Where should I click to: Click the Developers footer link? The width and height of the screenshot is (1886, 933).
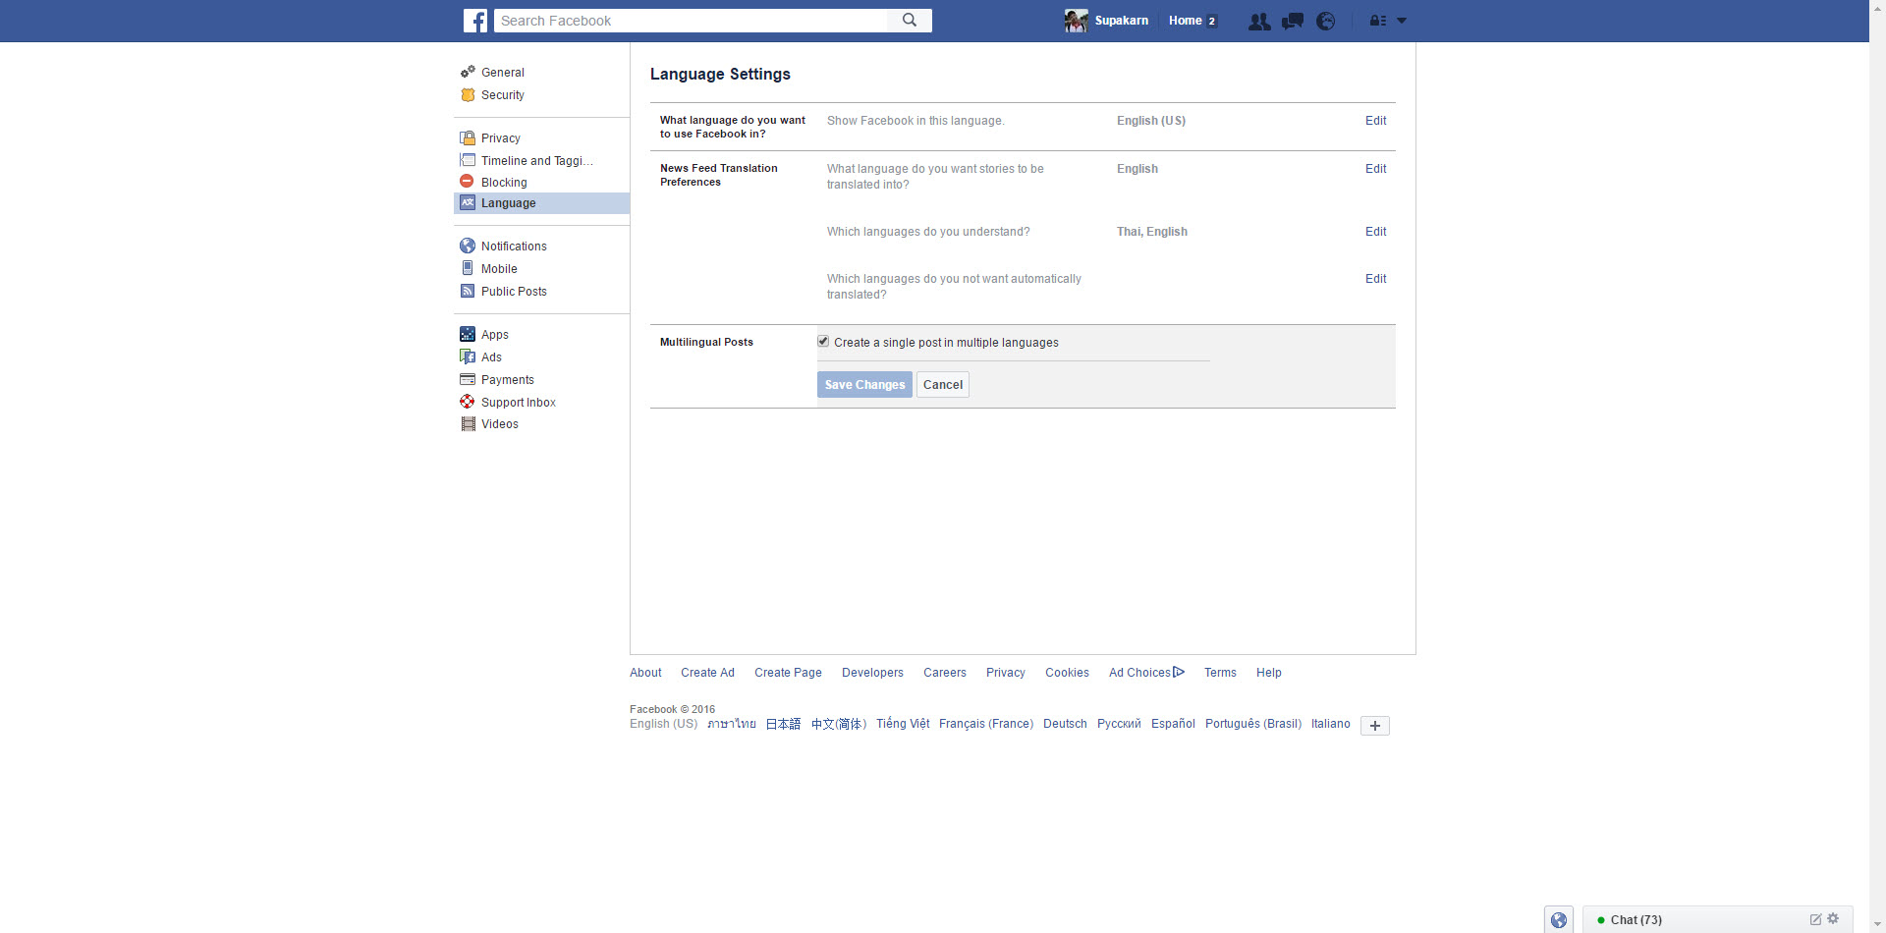click(872, 673)
